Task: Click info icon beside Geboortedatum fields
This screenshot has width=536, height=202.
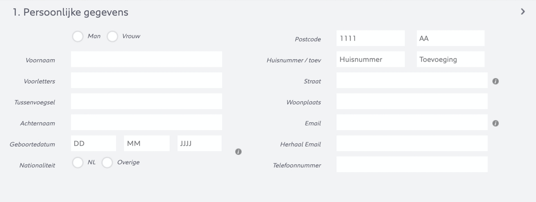Action: pyautogui.click(x=238, y=152)
